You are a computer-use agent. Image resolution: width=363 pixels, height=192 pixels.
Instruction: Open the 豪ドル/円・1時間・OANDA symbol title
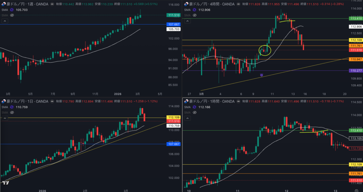pos(212,101)
